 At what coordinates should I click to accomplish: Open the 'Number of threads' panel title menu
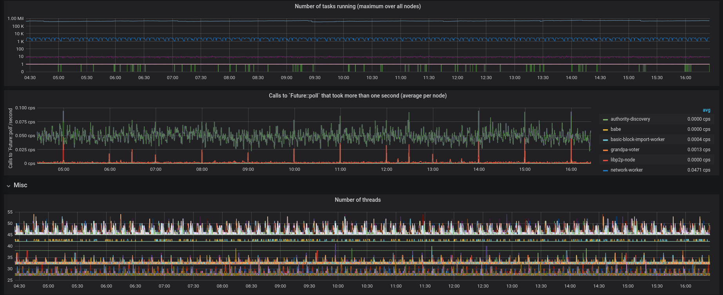358,200
